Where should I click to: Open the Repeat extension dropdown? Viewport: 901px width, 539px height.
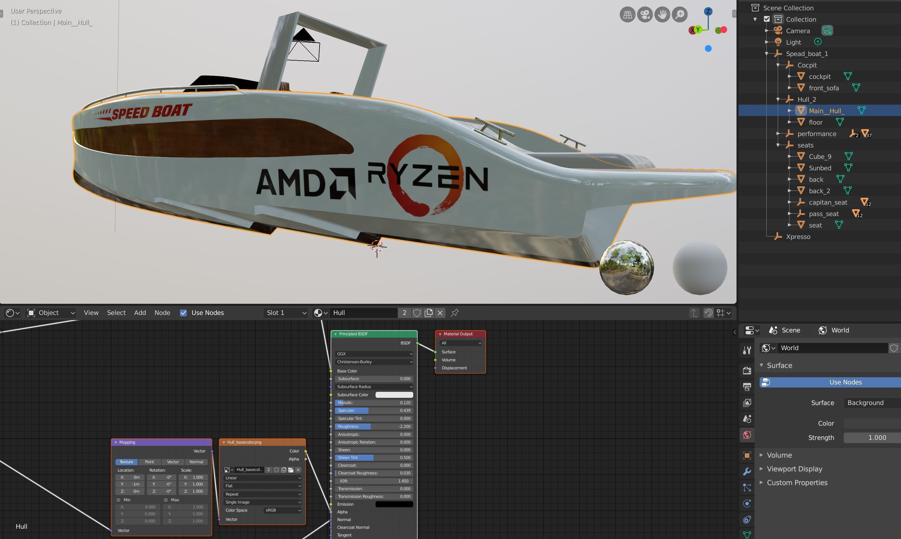(262, 494)
